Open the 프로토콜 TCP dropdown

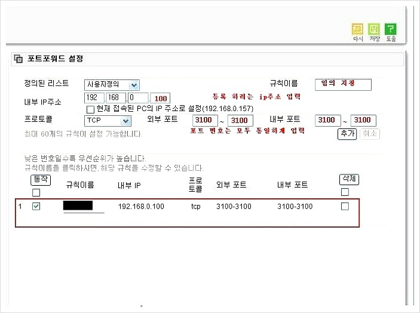pos(108,121)
